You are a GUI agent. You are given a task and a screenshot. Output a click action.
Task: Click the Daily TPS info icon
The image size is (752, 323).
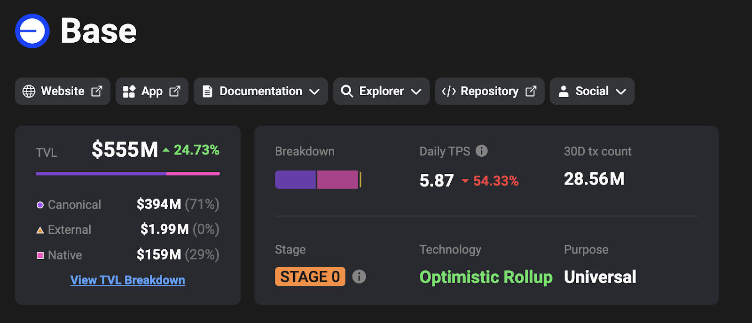click(x=482, y=151)
